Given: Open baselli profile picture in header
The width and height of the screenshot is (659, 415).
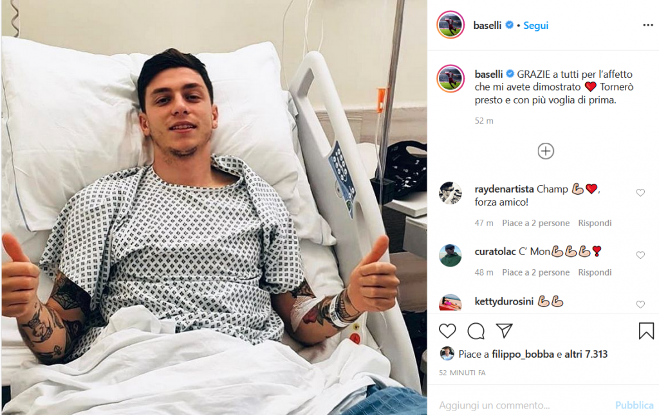Looking at the screenshot, I should [450, 25].
